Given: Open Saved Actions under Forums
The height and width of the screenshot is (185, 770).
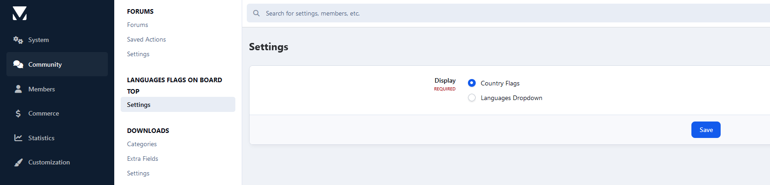Looking at the screenshot, I should tap(146, 39).
